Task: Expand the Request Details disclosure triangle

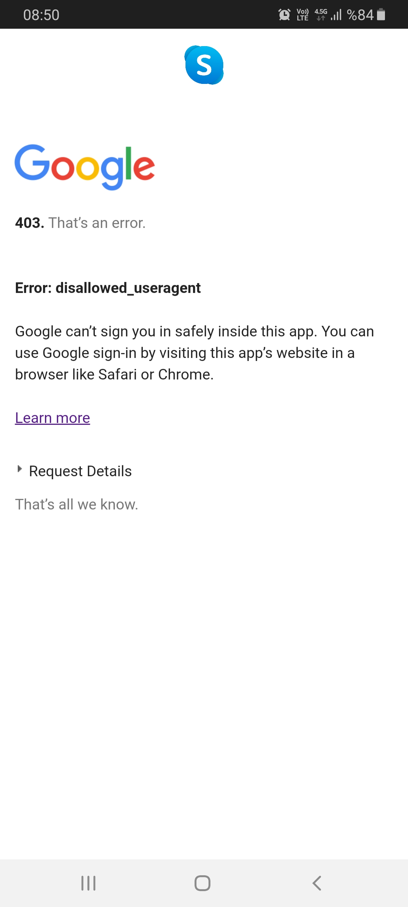Action: [x=20, y=469]
